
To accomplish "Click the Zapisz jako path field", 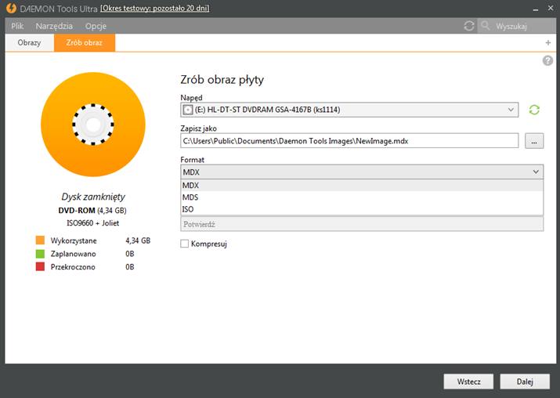I will 349,141.
